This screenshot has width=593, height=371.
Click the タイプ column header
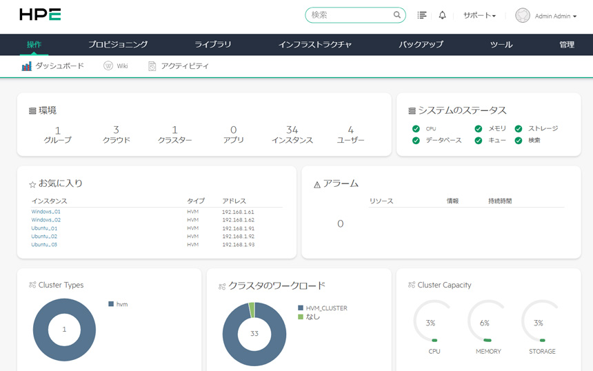tap(196, 201)
